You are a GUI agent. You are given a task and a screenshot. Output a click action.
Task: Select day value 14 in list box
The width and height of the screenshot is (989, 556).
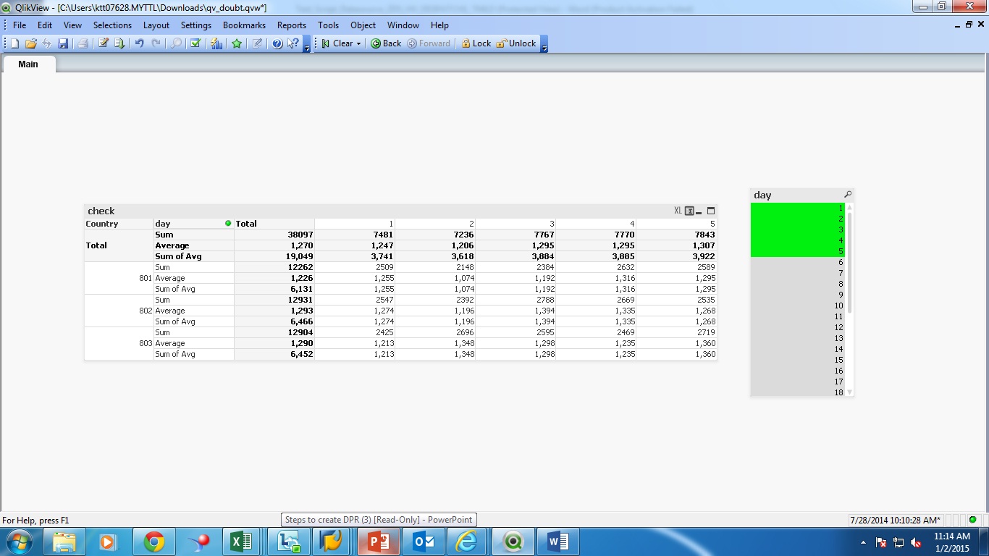pyautogui.click(x=798, y=349)
